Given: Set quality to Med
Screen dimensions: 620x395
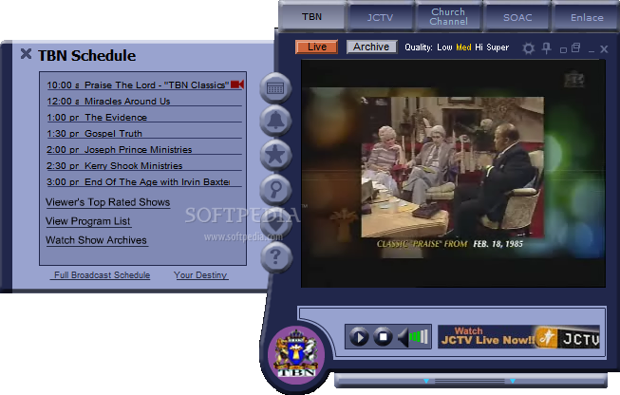Looking at the screenshot, I should [x=463, y=47].
